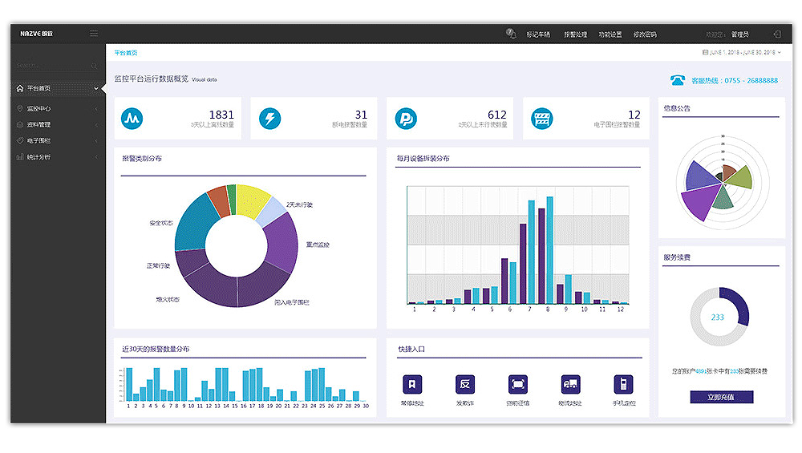Image resolution: width=802 pixels, height=453 pixels.
Task: Open the scan frame quick entry icon
Action: pos(517,384)
